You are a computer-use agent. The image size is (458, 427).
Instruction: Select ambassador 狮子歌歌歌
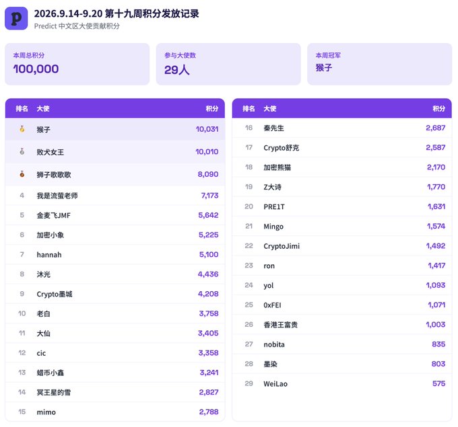click(x=54, y=174)
